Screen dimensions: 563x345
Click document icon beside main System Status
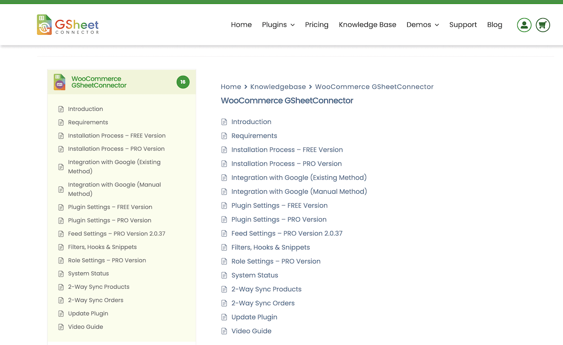tap(224, 276)
